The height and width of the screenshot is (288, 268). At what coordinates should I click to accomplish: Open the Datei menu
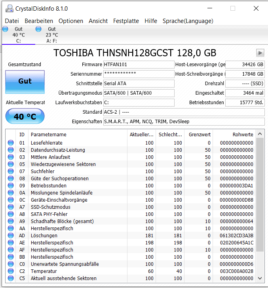coord(12,21)
